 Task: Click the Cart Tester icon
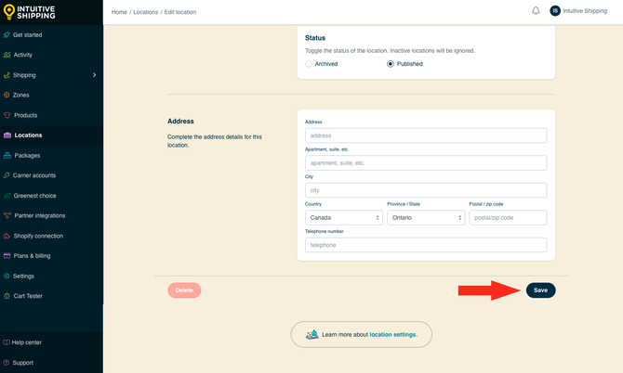(7, 296)
